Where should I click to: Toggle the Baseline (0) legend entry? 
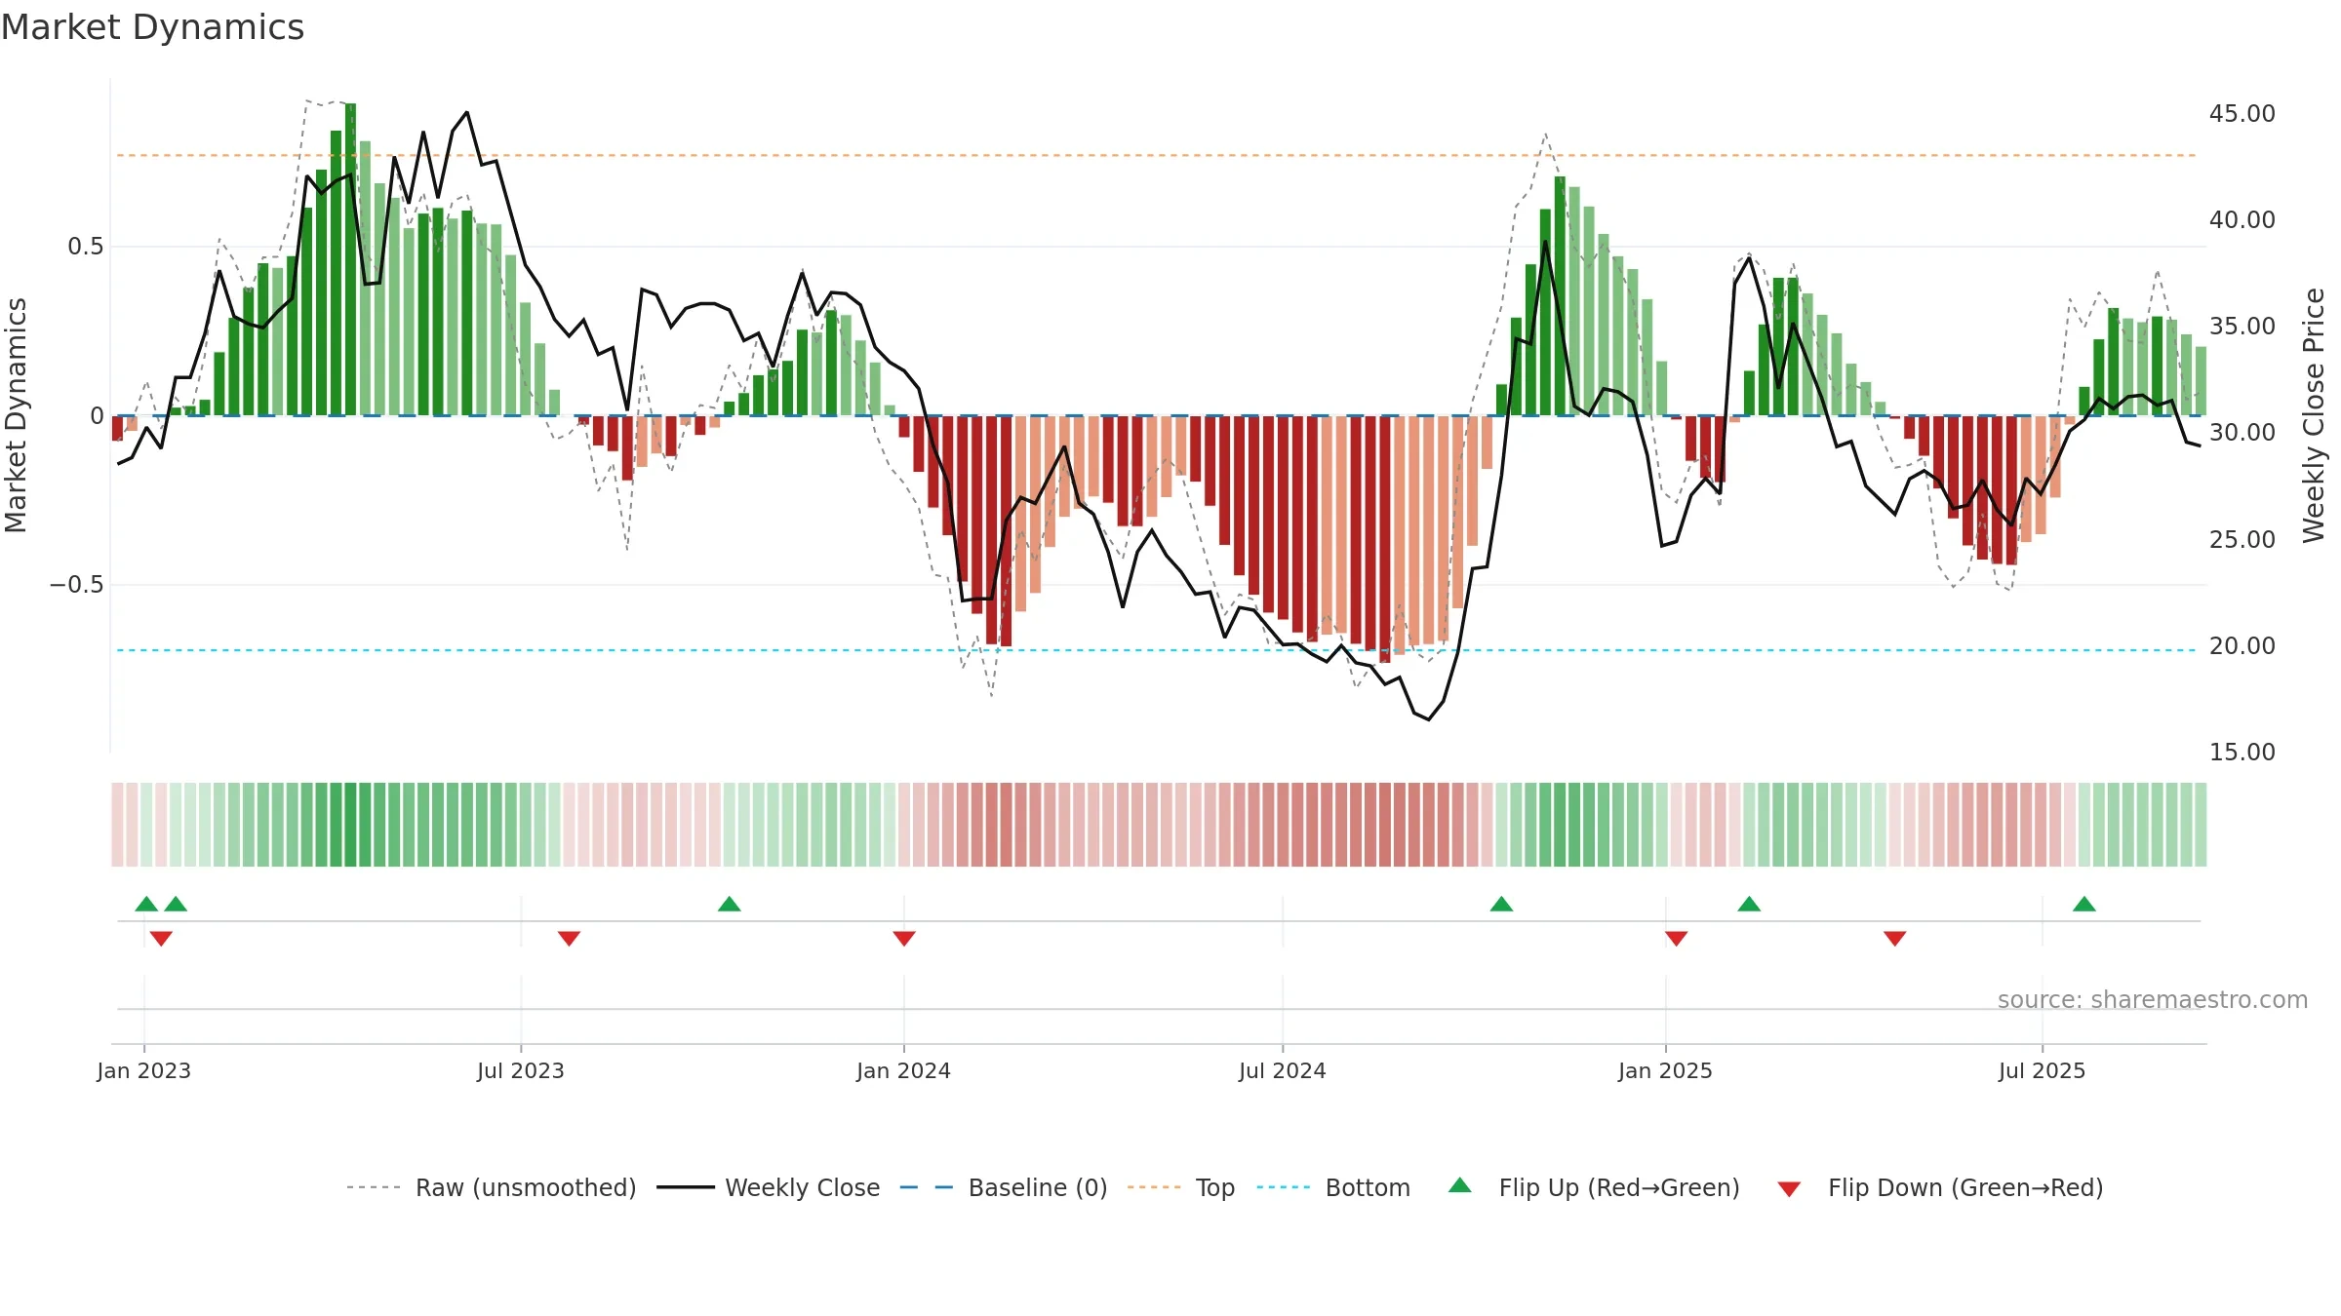[x=1003, y=1187]
